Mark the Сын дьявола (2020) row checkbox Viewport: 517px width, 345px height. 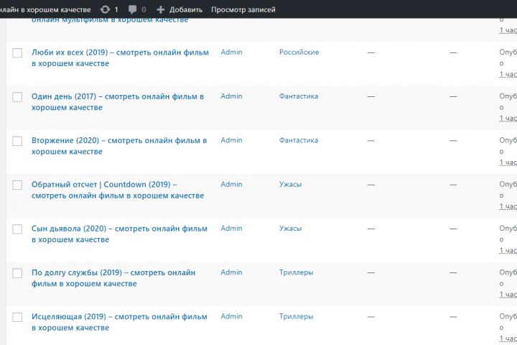(18, 229)
